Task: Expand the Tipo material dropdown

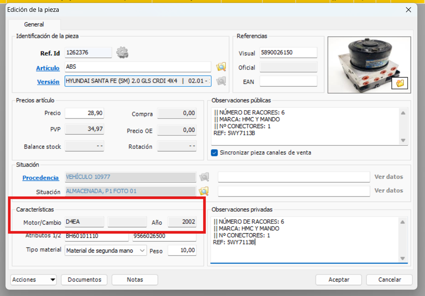Action: [x=142, y=250]
